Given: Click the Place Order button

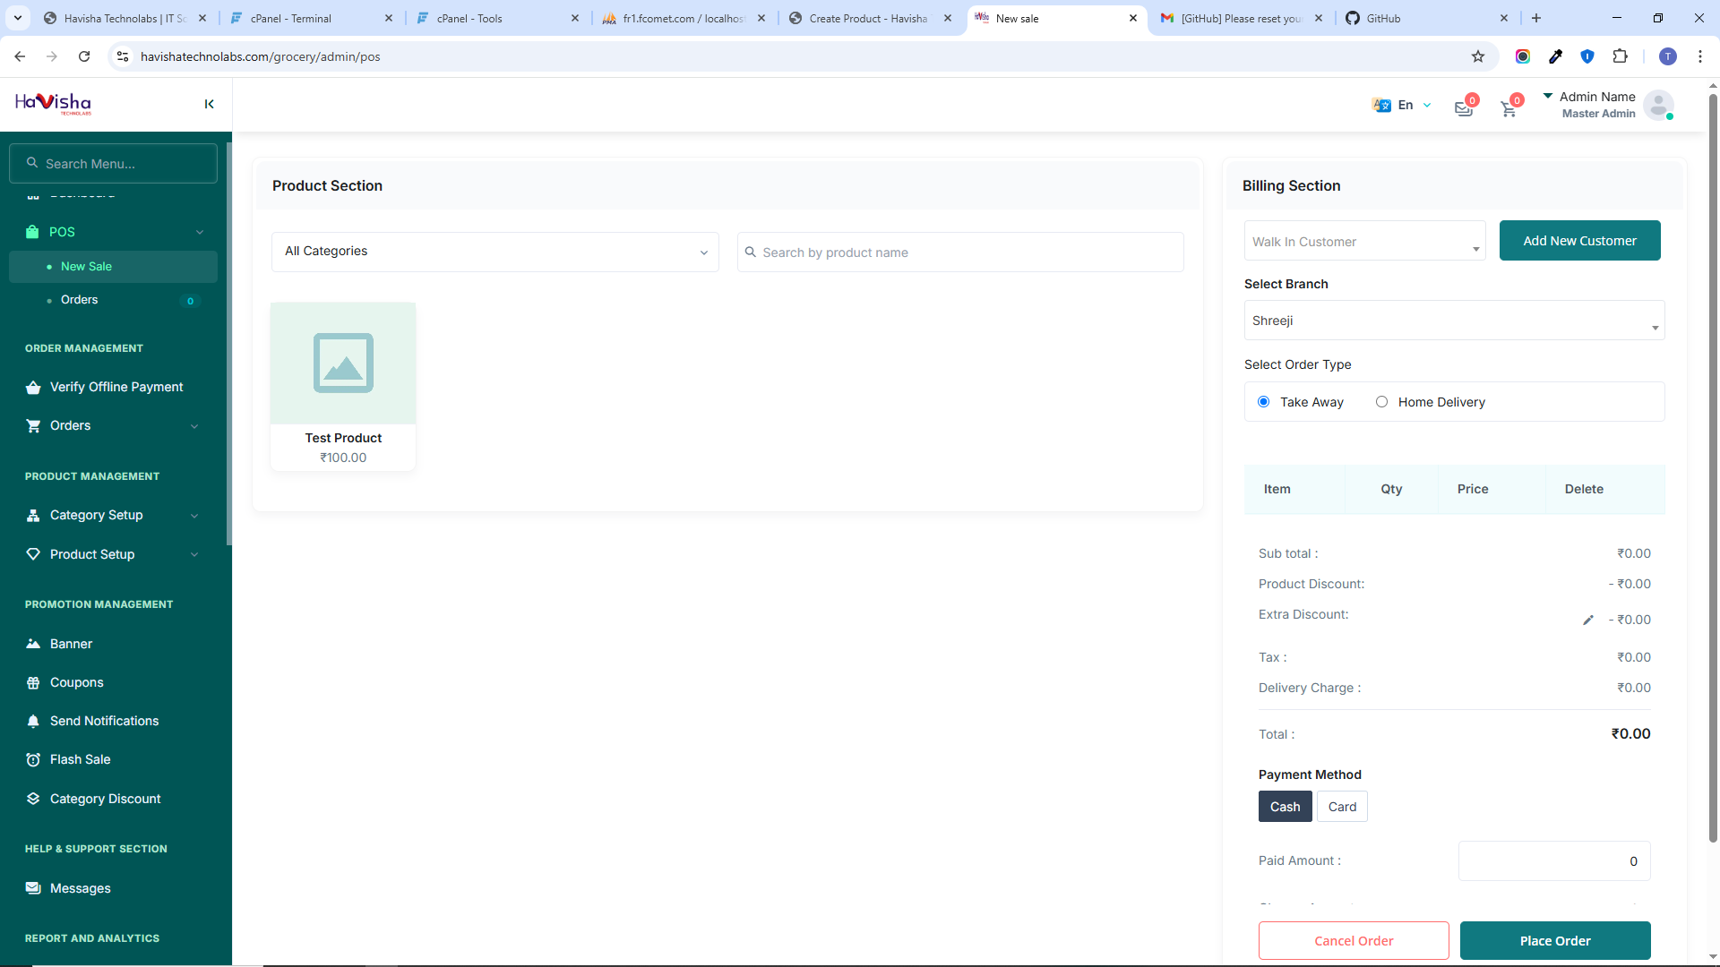Looking at the screenshot, I should [1554, 941].
